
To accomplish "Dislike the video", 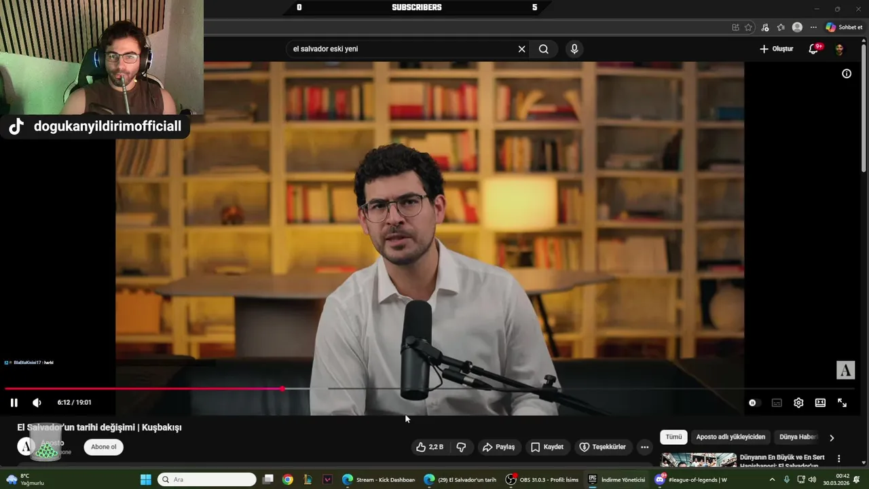I will coord(461,447).
